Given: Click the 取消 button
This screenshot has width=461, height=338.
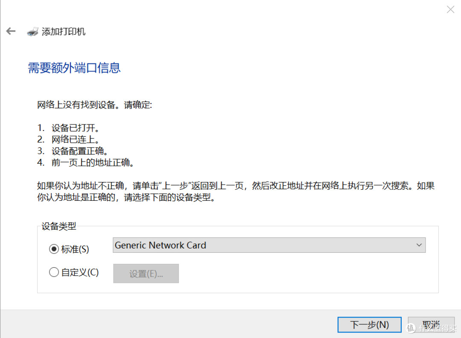Looking at the screenshot, I should click(431, 325).
